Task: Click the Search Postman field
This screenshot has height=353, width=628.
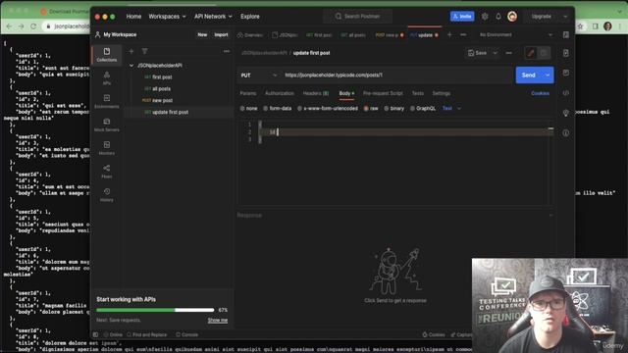Action: pyautogui.click(x=357, y=17)
